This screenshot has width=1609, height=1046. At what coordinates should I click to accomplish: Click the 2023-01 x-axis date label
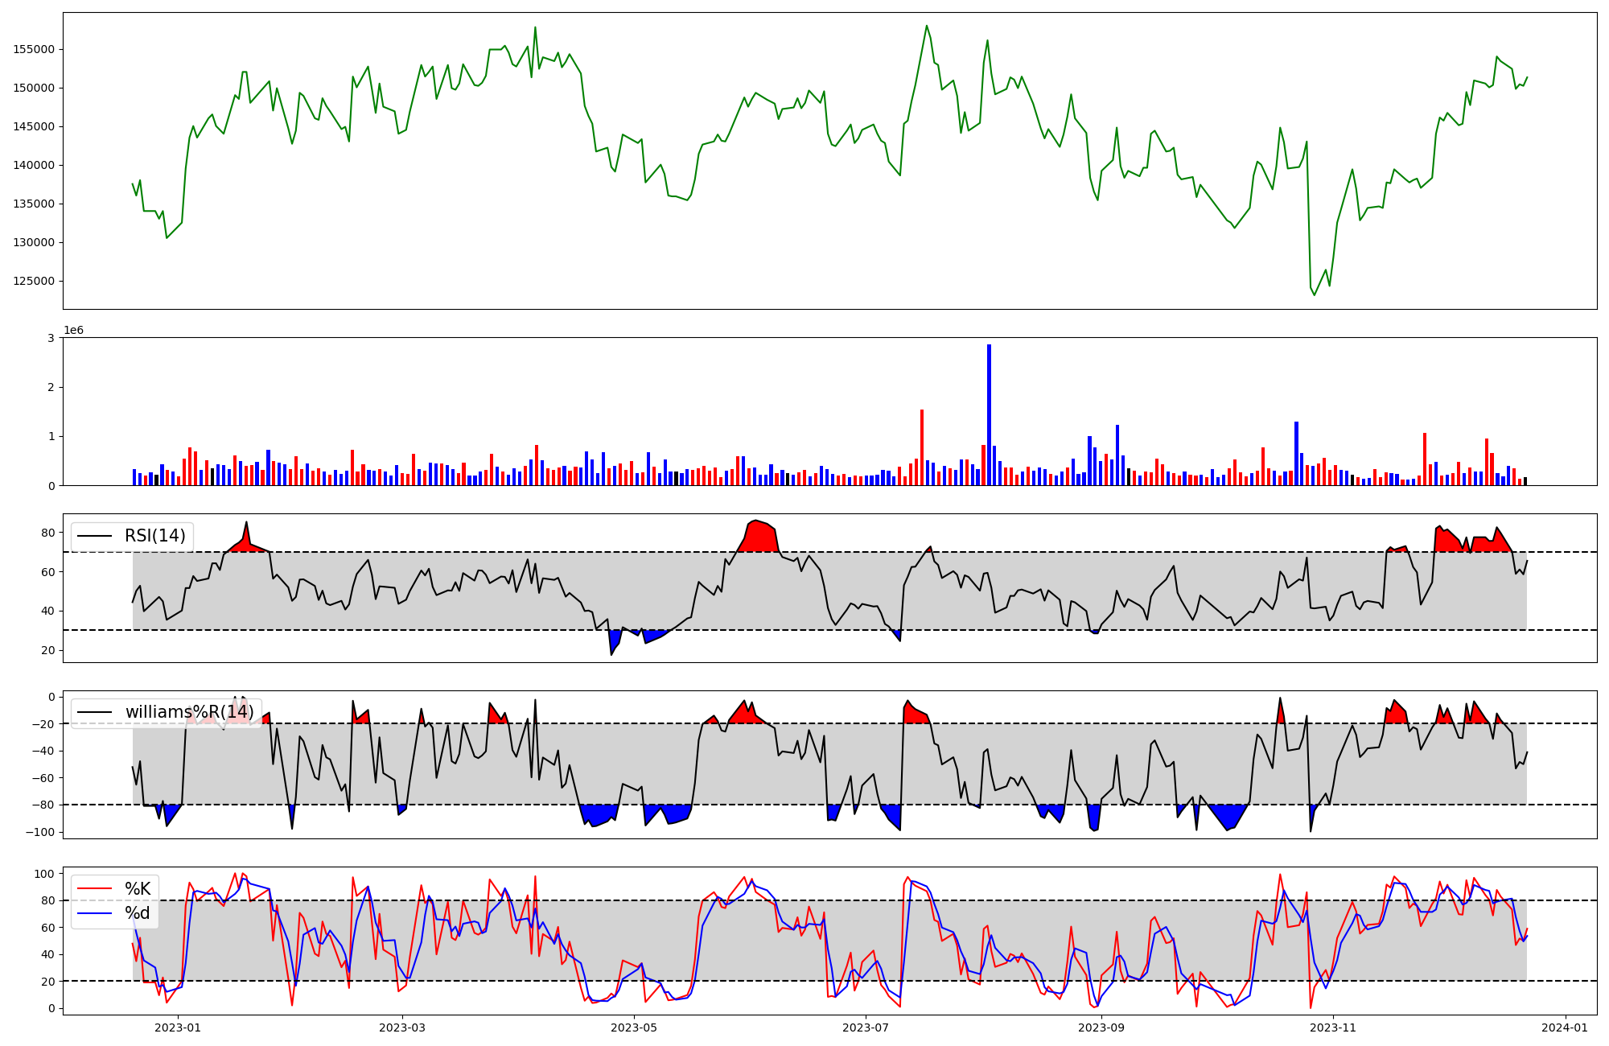(x=178, y=1027)
